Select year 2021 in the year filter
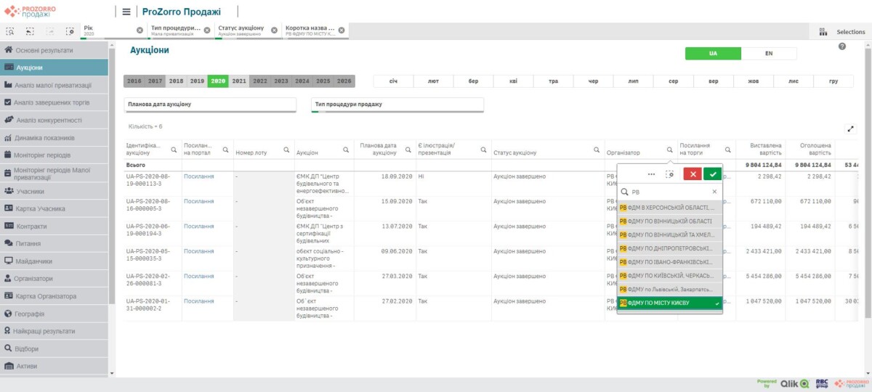872x392 pixels. point(239,81)
